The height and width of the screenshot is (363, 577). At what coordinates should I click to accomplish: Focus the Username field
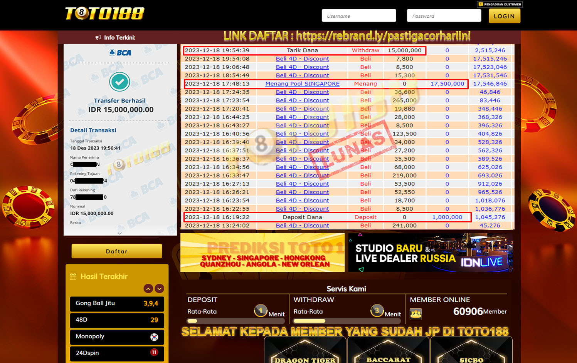pyautogui.click(x=359, y=16)
